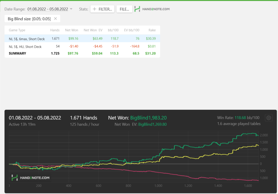Click the 54 hands cell

click(x=58, y=46)
